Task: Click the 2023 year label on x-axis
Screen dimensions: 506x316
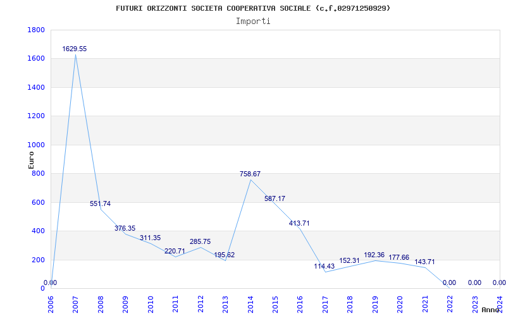Action: [475, 305]
